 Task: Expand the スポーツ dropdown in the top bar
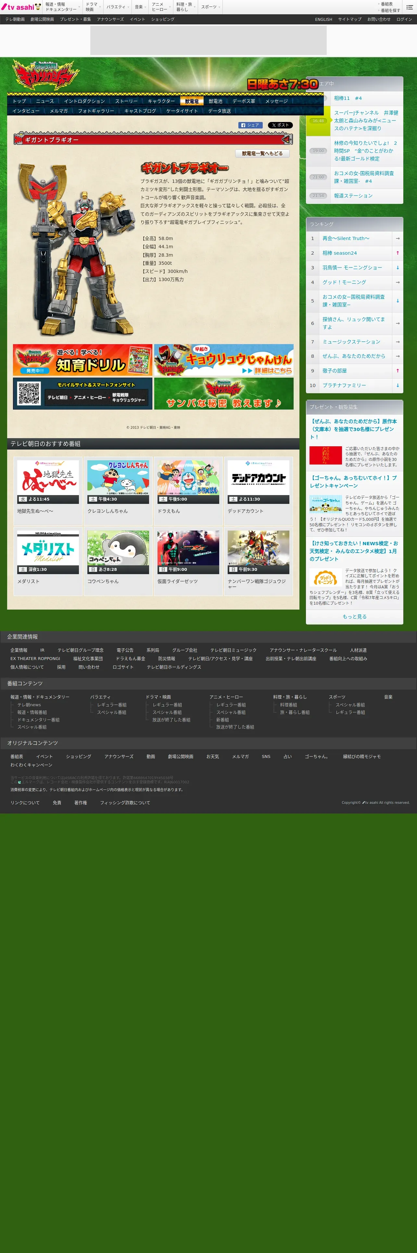tap(211, 7)
